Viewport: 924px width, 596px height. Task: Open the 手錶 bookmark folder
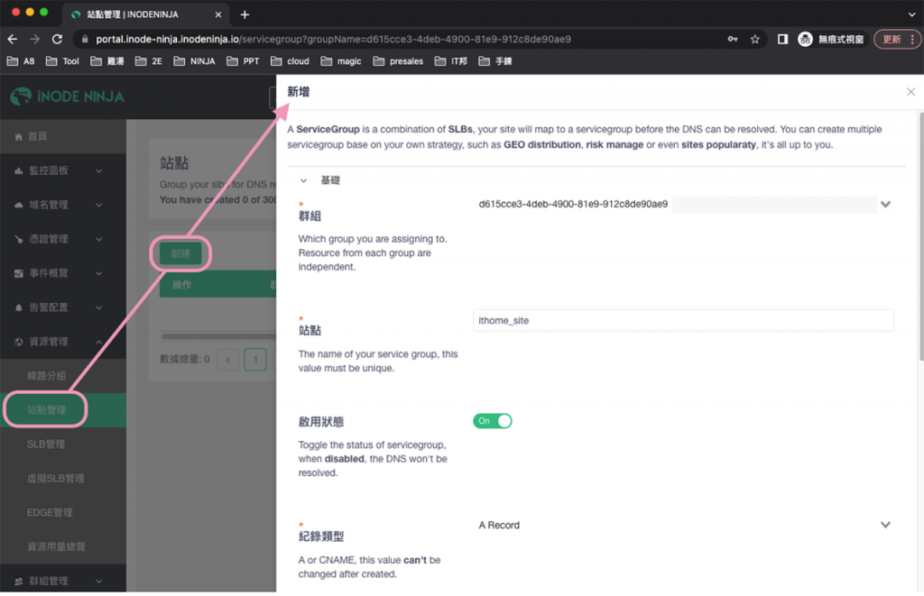click(495, 61)
